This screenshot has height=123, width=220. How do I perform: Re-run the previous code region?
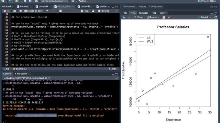click(x=93, y=11)
